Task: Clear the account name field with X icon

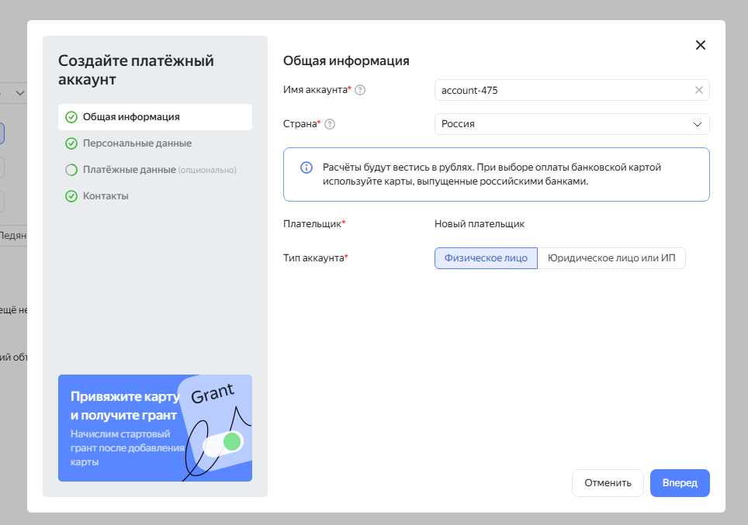Action: pos(698,90)
